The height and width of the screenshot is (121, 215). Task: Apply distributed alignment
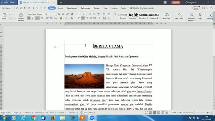tap(95, 18)
